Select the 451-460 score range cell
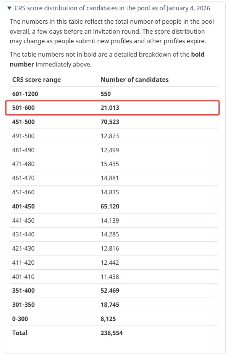The image size is (228, 355). pyautogui.click(x=23, y=192)
